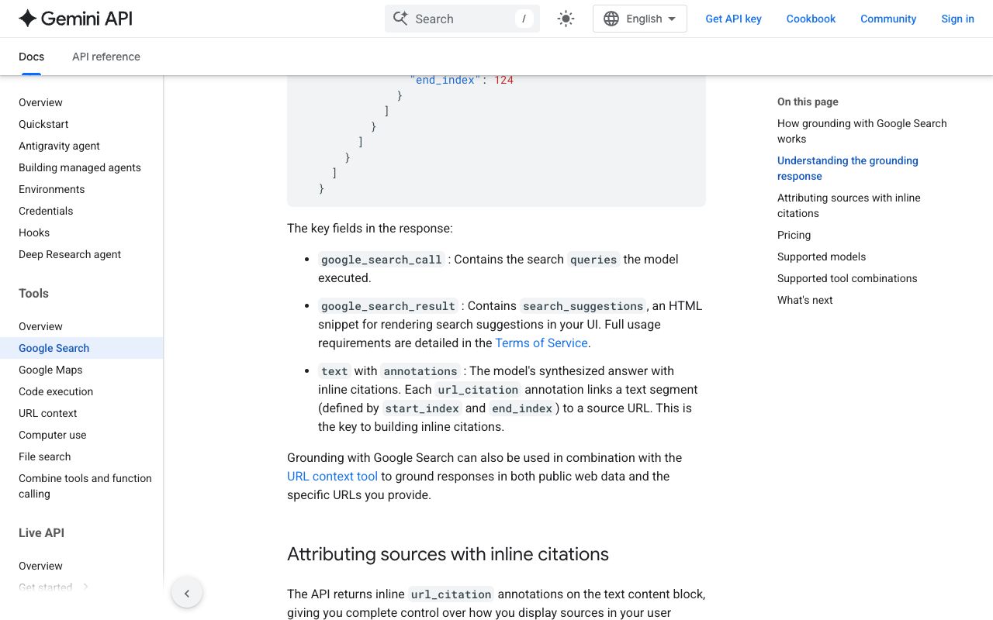
Task: Open File search sidebar item
Action: 45,456
